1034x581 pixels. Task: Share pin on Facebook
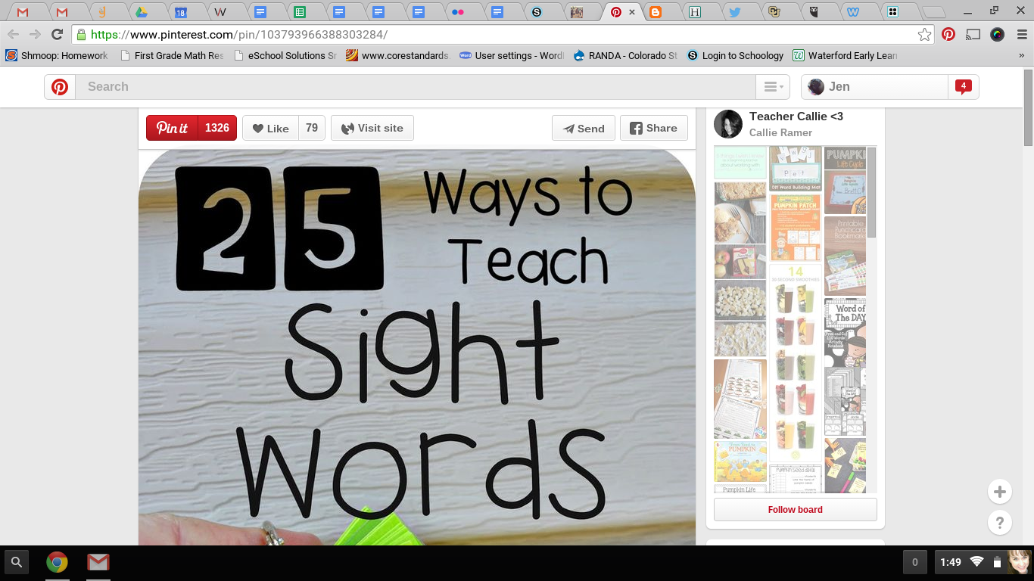[x=653, y=128]
